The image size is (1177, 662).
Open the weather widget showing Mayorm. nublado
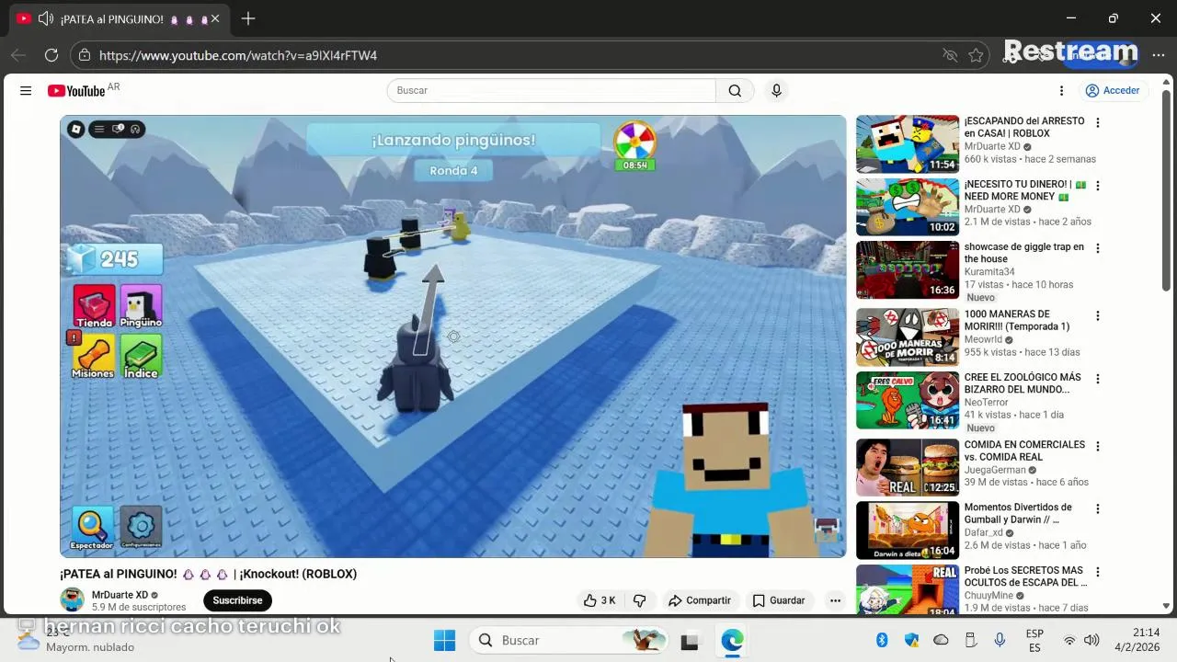tap(78, 640)
